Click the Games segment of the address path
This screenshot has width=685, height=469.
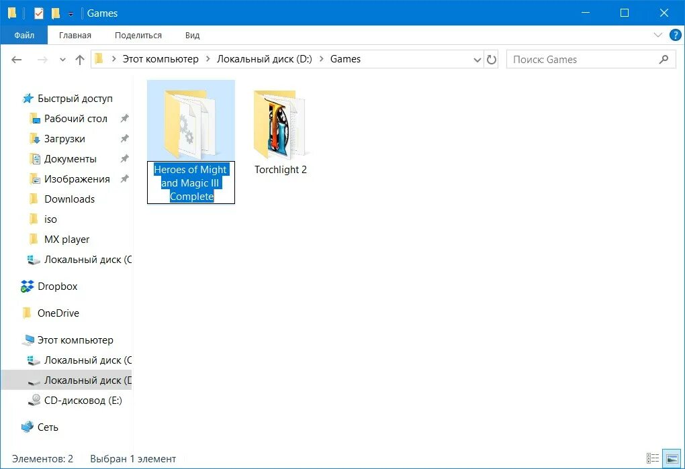coord(345,59)
